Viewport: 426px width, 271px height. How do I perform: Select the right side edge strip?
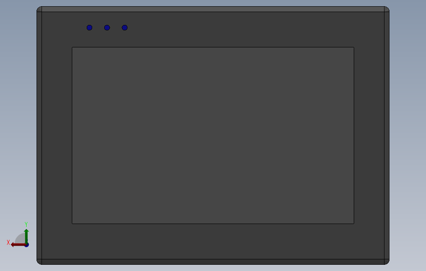click(387, 135)
